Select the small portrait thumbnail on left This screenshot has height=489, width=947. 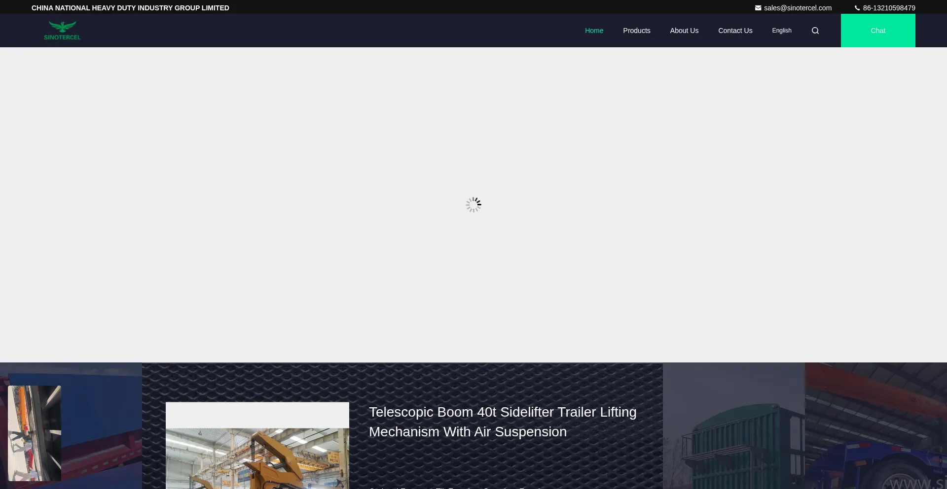[x=35, y=433]
